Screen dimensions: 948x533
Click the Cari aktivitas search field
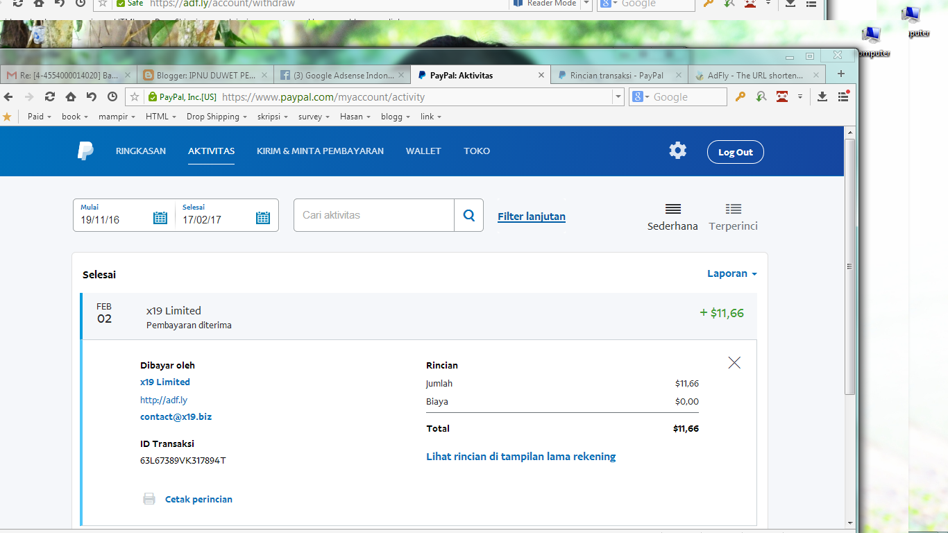tap(374, 215)
